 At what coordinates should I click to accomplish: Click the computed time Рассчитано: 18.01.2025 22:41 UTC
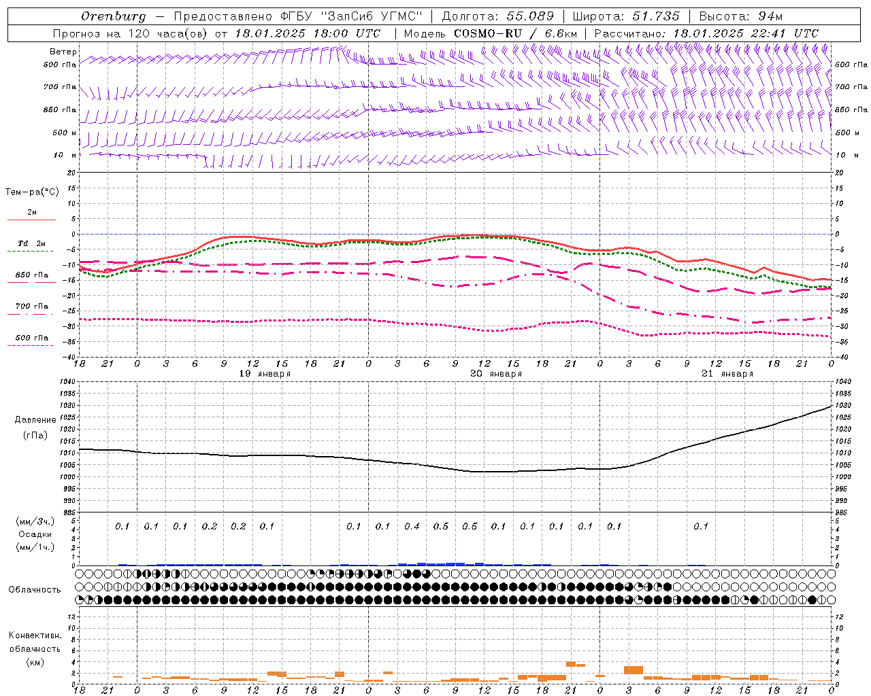[x=706, y=33]
